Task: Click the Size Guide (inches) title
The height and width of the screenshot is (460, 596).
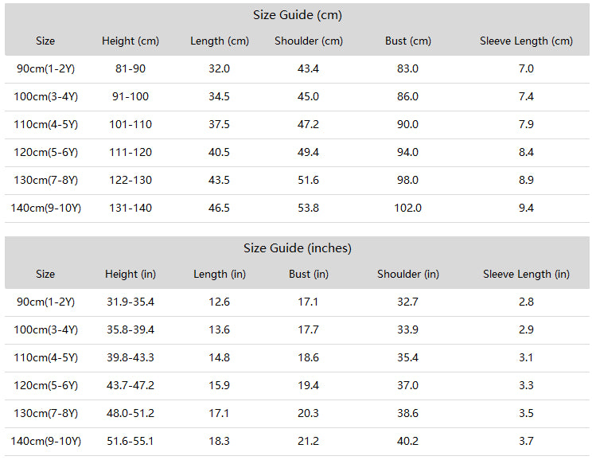Action: pyautogui.click(x=298, y=248)
